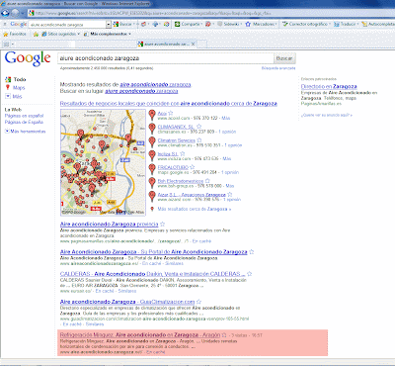Screen dimensions: 395x366
Task: Open the Sidewiki toolbar button
Action: pos(229,24)
